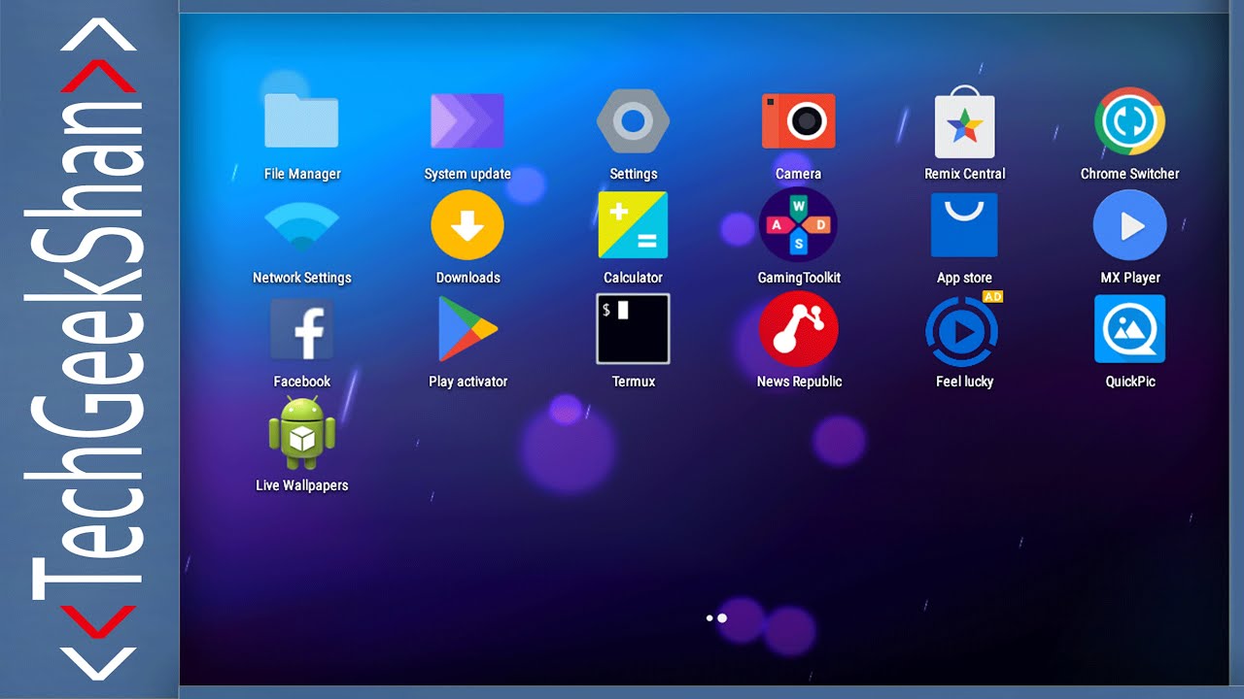Open the Termux terminal app
Viewport: 1244px width, 699px height.
pyautogui.click(x=633, y=329)
